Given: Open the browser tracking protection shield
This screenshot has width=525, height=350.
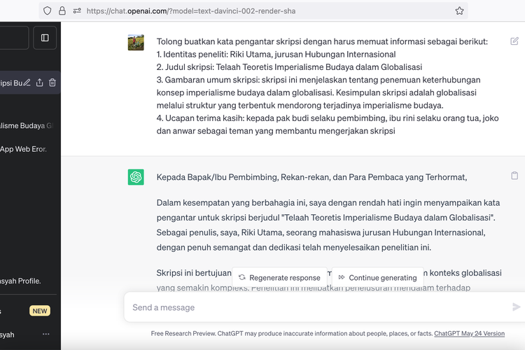Looking at the screenshot, I should [48, 10].
